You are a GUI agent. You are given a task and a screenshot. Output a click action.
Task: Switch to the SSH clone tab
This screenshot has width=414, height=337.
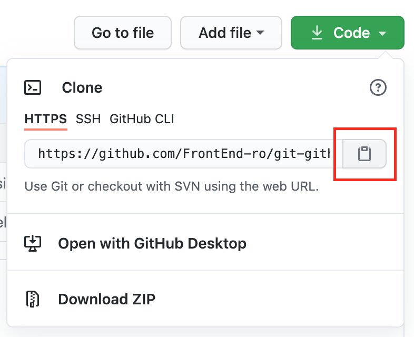(88, 119)
